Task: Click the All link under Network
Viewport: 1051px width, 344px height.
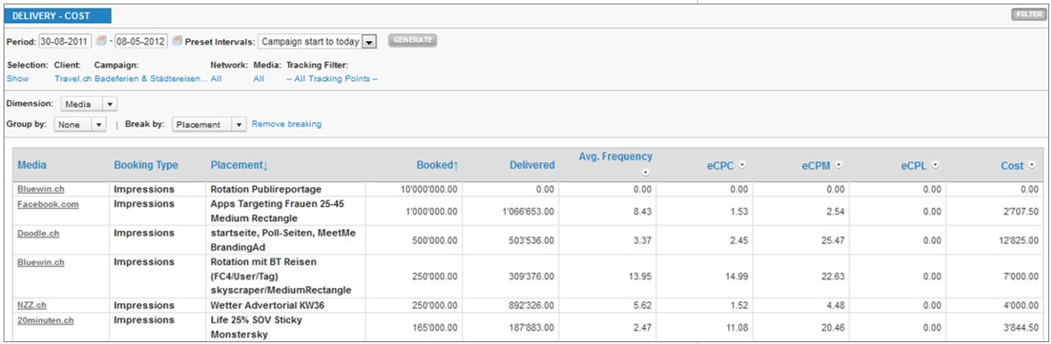Action: (216, 78)
